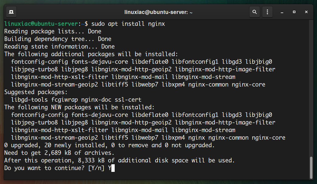
Task: Click the 'Suggested packages:' line
Action: tap(36, 92)
